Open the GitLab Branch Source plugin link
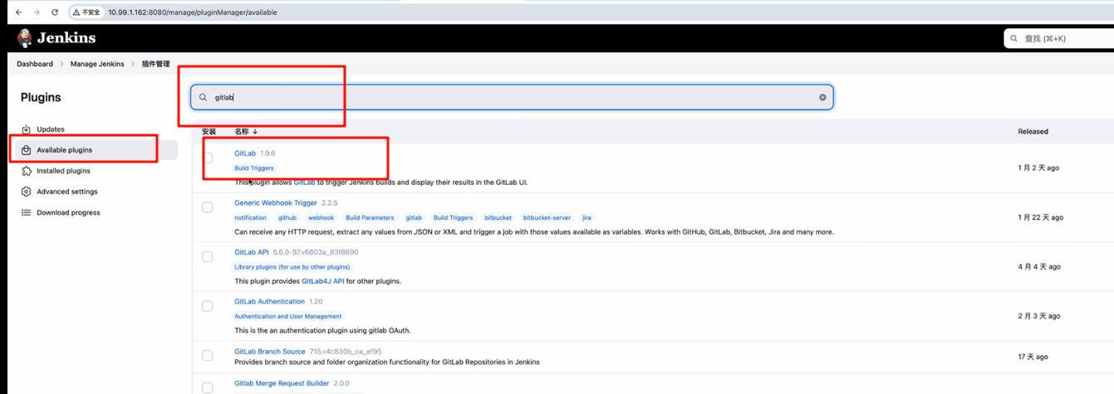The height and width of the screenshot is (394, 1114). [x=270, y=352]
